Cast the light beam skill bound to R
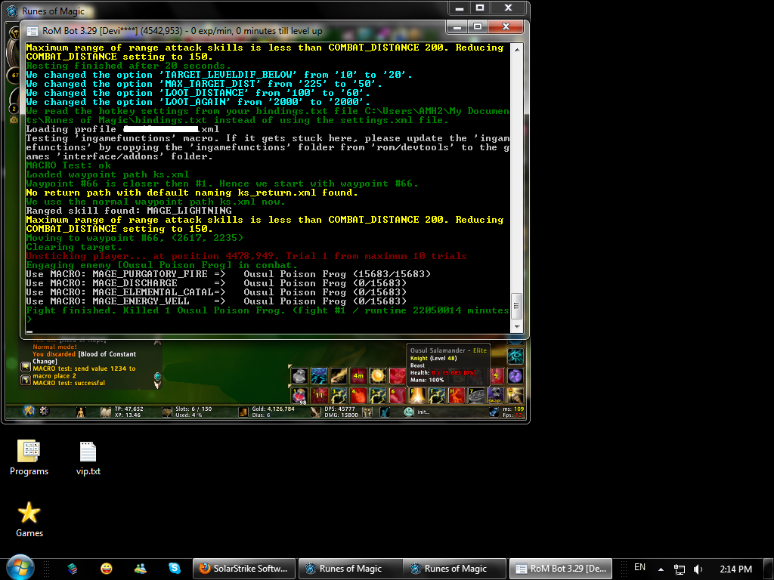 [417, 396]
